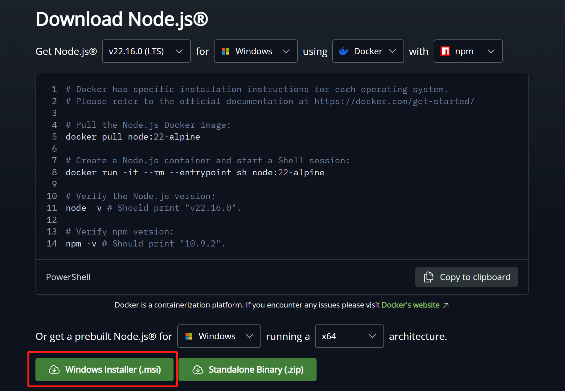
Task: Open the prebuilt Windows platform dropdown
Action: (x=219, y=336)
